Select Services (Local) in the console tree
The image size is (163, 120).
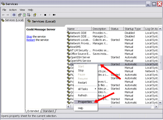14,20
